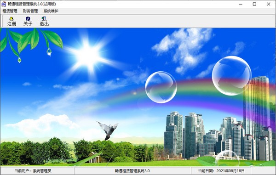276x175 pixels.
Task: Click the 退出 label under the exit icon
Action: 44,23
